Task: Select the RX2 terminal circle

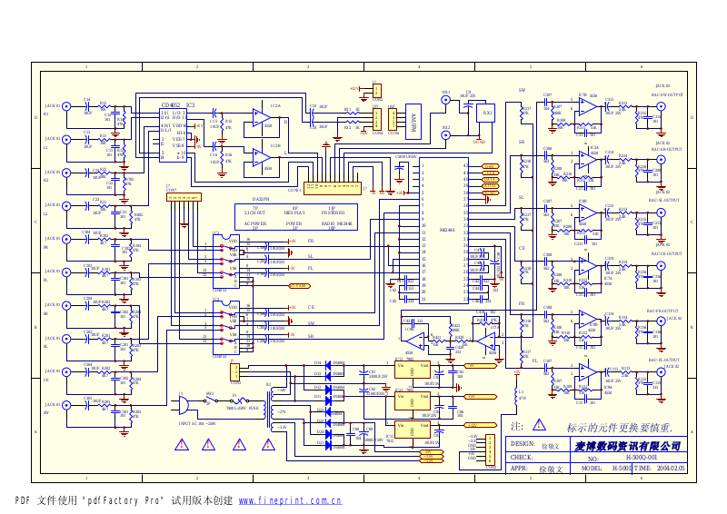Action: click(445, 134)
